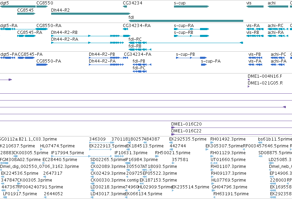This screenshot has height=199, width=292.
Task: Select the small CG34234 gene glyph
Action: point(125,6)
